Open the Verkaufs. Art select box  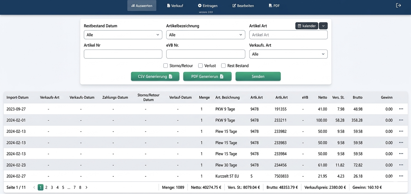[x=288, y=54]
